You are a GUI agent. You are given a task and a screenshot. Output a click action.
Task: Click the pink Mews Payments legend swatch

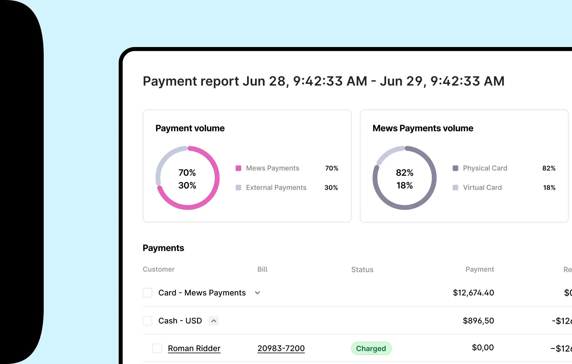tap(238, 168)
